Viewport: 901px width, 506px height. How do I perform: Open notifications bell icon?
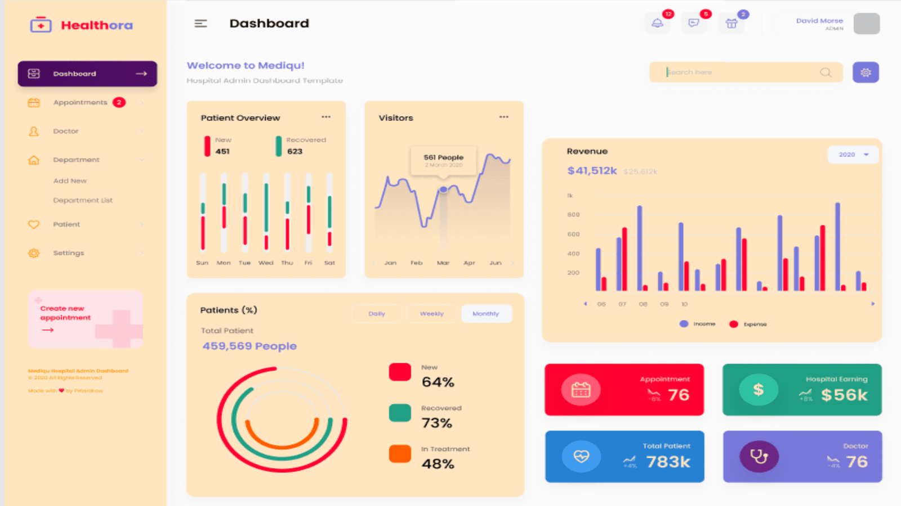pyautogui.click(x=657, y=24)
